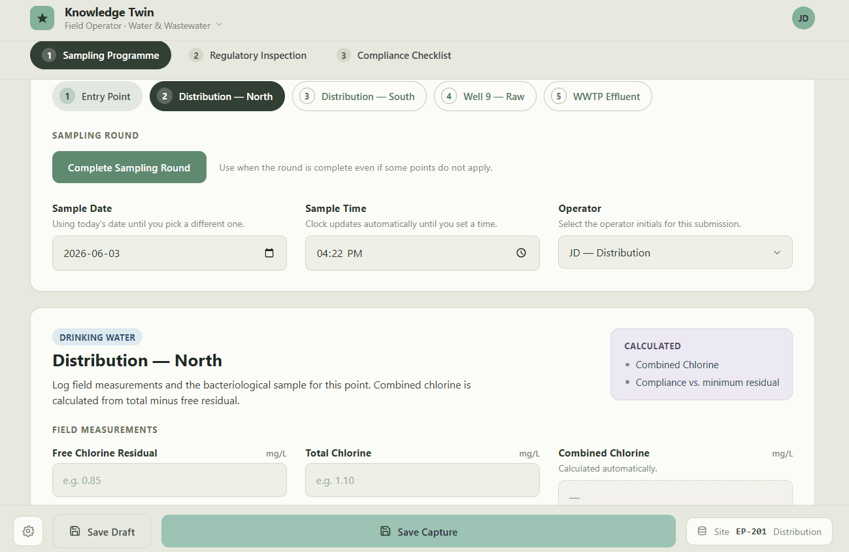Click the Knowledge Twin star logo
The width and height of the screenshot is (849, 552).
click(x=42, y=18)
